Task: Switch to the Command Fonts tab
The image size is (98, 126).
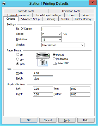Action: point(71,11)
